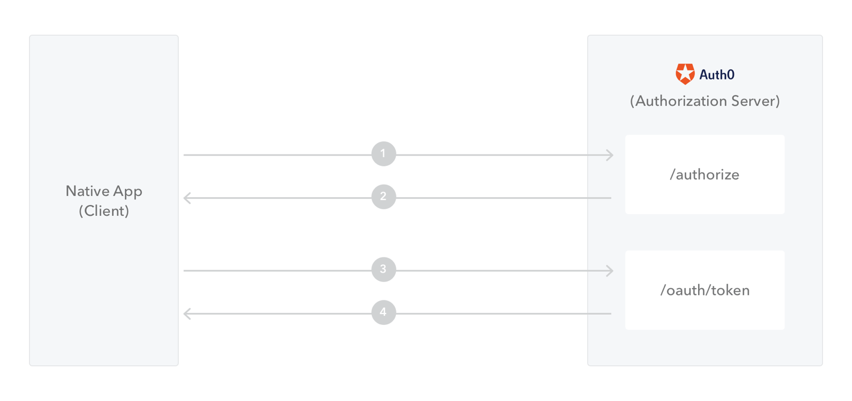Click the step 4 line right of its number
Viewport: 852px width, 401px height.
[x=503, y=314]
